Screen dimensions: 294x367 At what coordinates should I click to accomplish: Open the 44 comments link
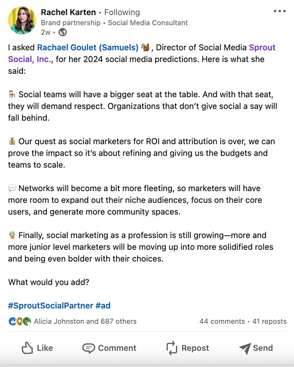(222, 321)
